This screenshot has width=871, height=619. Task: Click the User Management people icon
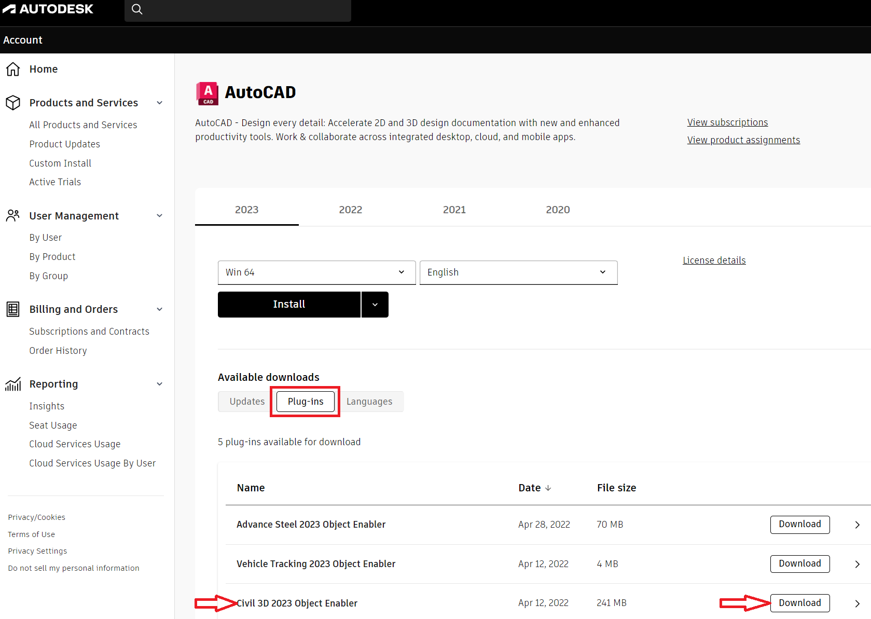coord(13,216)
